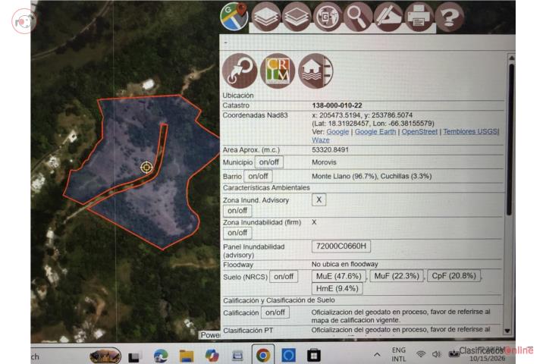Open Copilot from the taskbar
546x364 pixels.
(x=212, y=356)
